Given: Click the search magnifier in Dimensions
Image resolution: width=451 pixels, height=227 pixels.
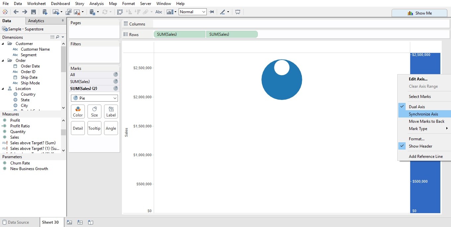Looking at the screenshot, I should pyautogui.click(x=57, y=37).
